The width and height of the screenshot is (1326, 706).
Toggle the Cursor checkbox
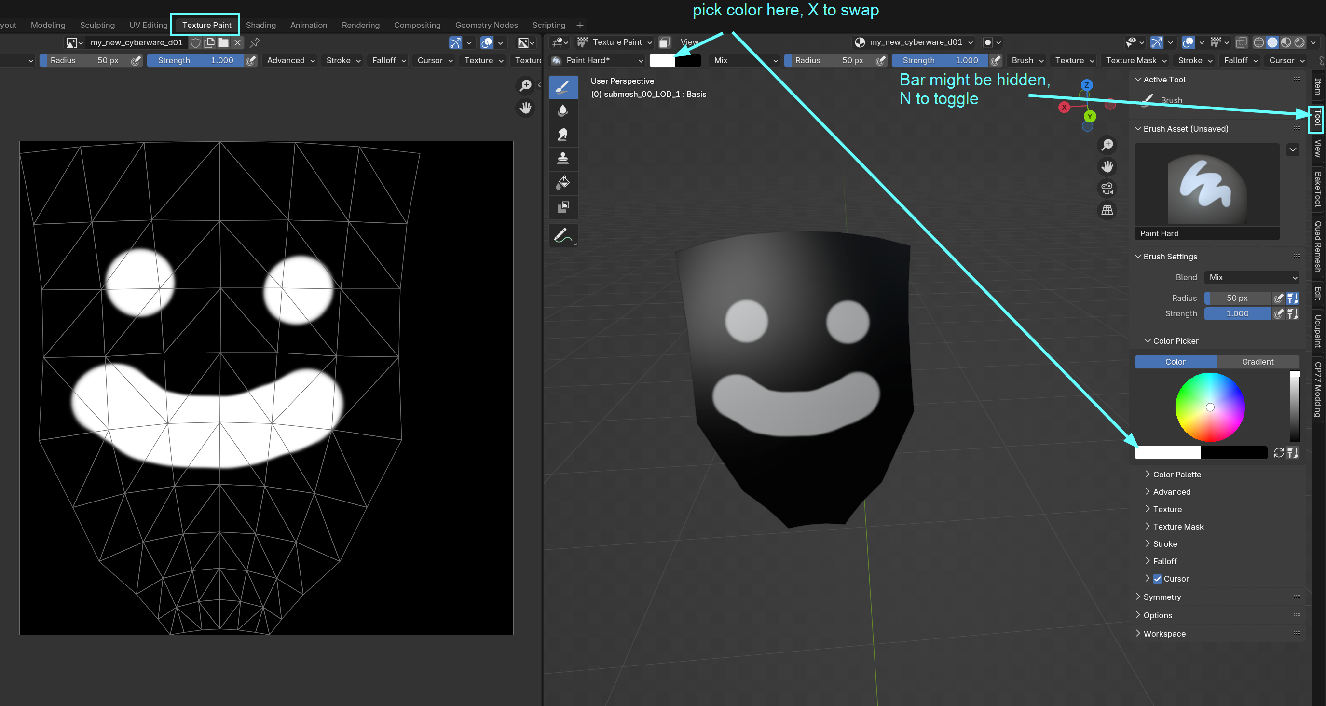click(1157, 579)
